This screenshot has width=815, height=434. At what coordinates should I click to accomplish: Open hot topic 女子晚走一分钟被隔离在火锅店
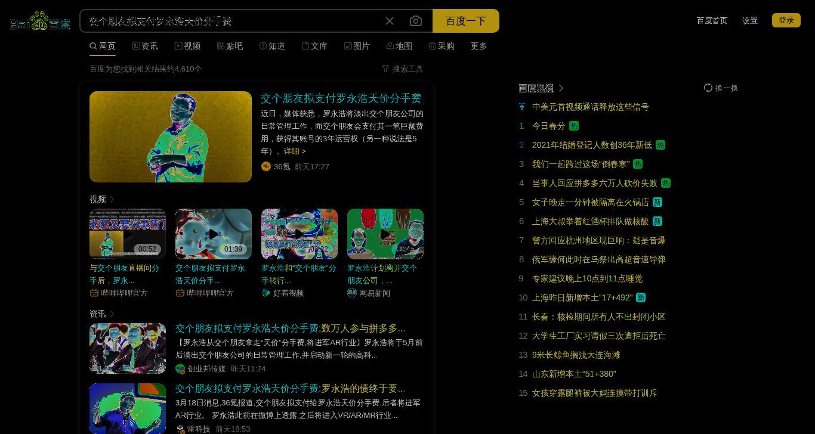pyautogui.click(x=591, y=202)
